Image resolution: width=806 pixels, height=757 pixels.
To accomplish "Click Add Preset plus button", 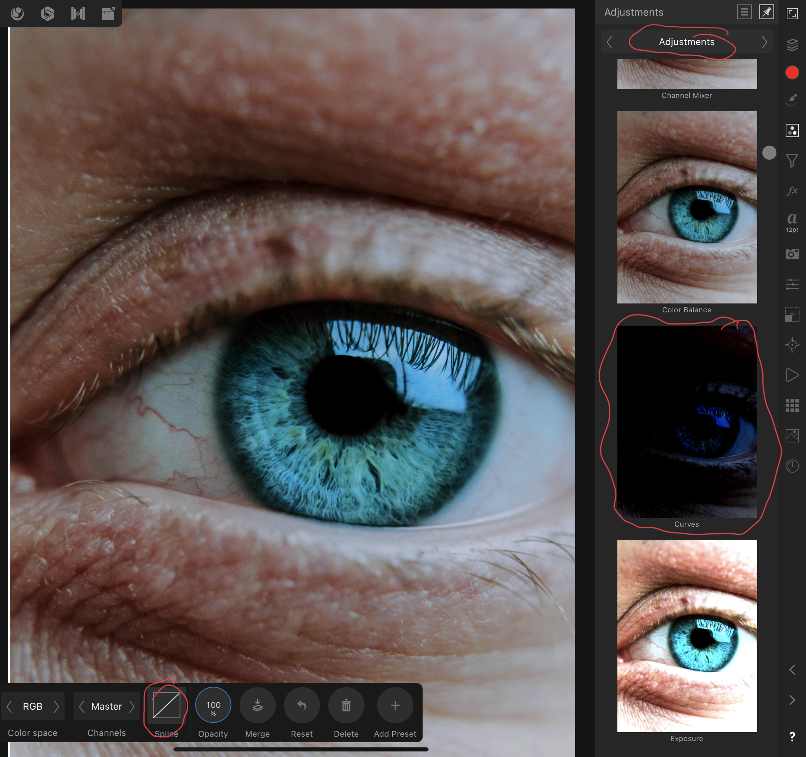I will click(x=395, y=706).
